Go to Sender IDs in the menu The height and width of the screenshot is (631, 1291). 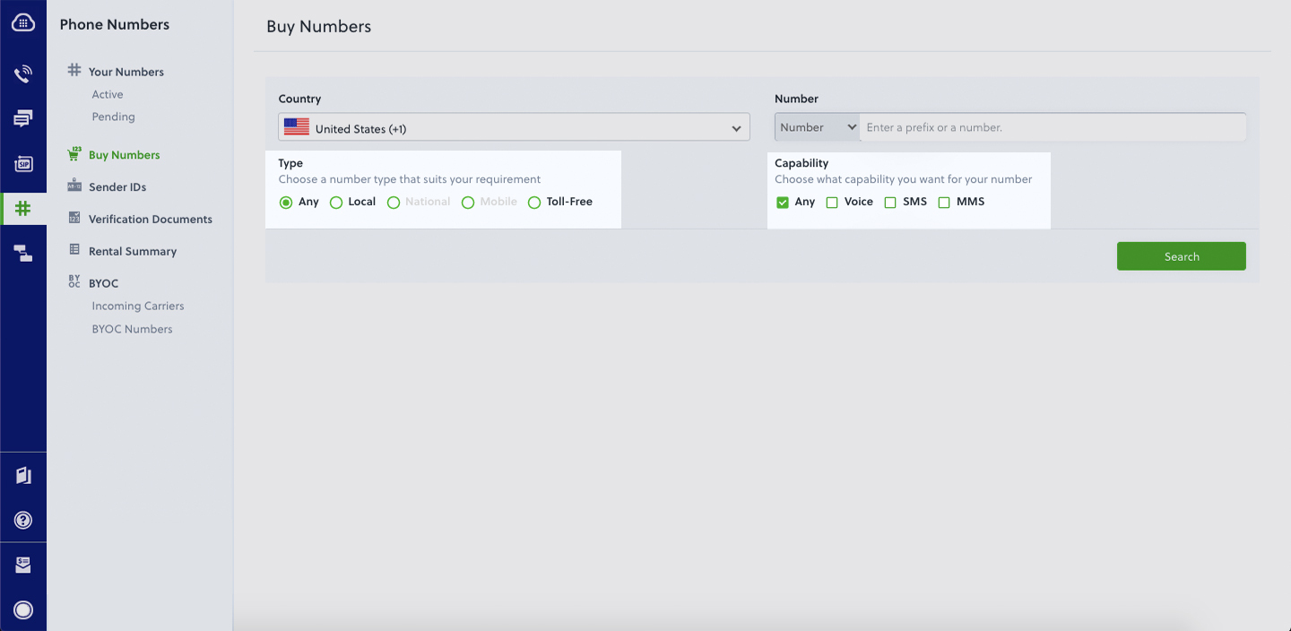pyautogui.click(x=117, y=187)
